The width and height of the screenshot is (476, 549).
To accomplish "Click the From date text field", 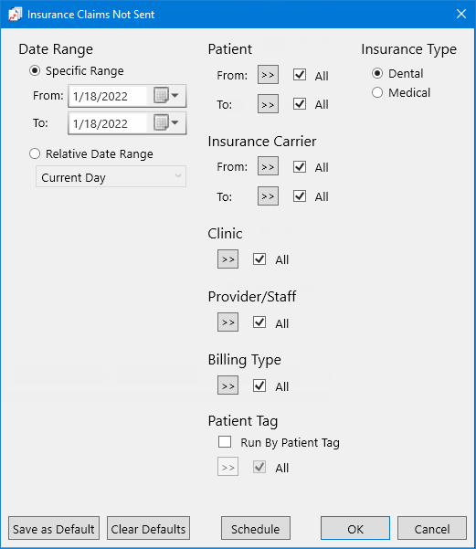I will click(x=108, y=96).
